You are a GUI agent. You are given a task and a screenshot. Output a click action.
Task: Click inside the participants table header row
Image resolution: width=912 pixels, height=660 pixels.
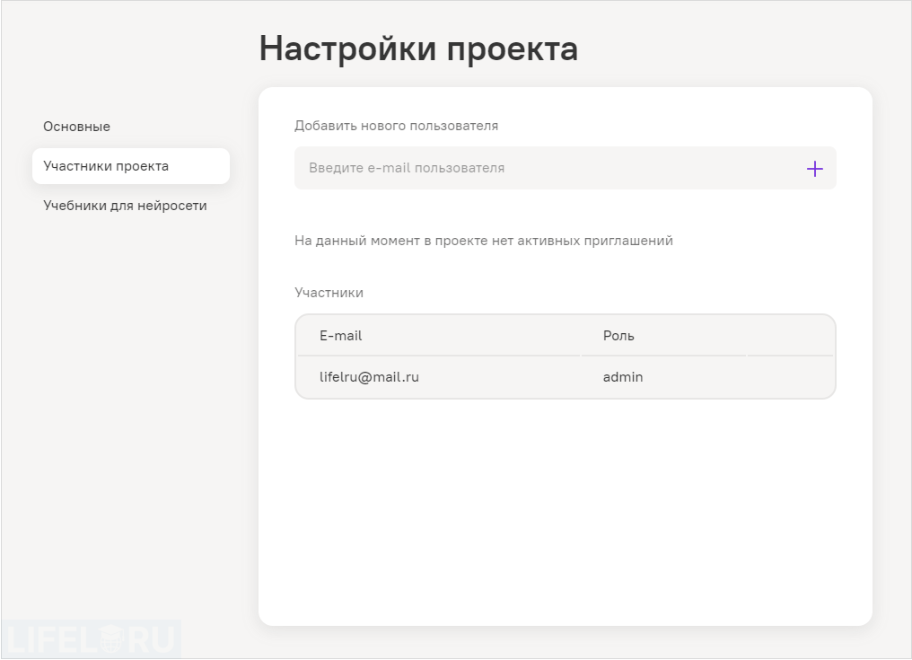click(x=566, y=336)
